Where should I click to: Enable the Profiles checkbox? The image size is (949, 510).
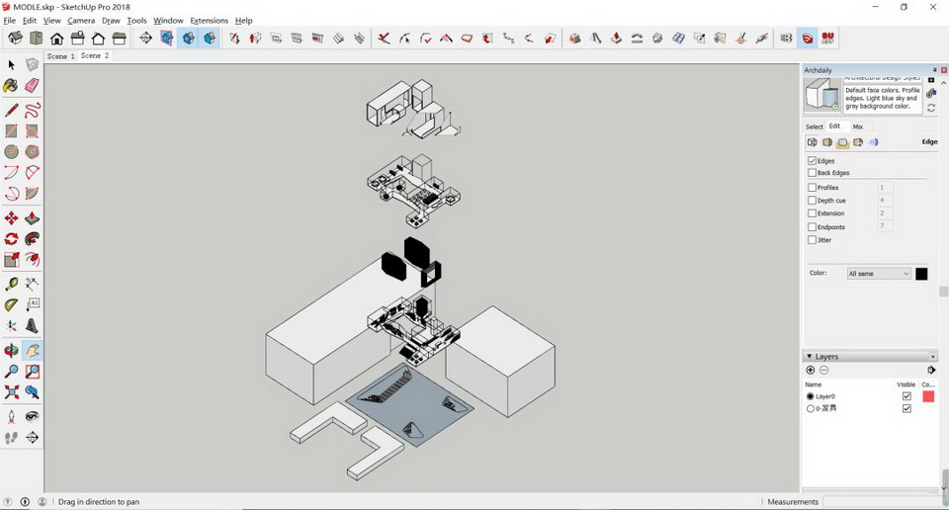point(813,187)
